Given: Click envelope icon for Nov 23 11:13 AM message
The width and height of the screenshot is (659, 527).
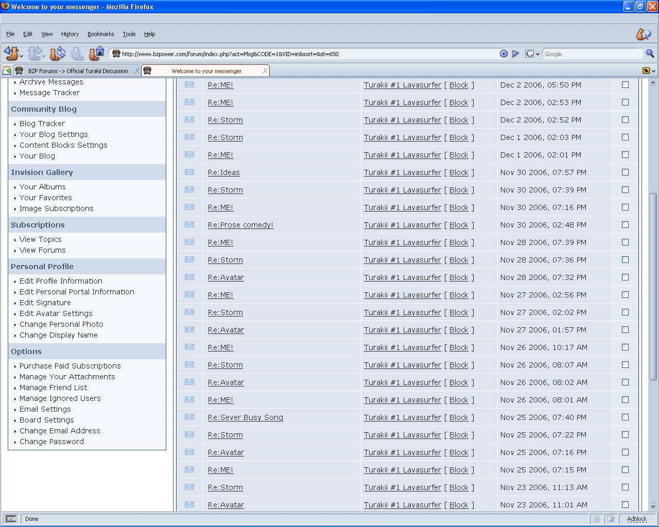Looking at the screenshot, I should click(x=189, y=487).
